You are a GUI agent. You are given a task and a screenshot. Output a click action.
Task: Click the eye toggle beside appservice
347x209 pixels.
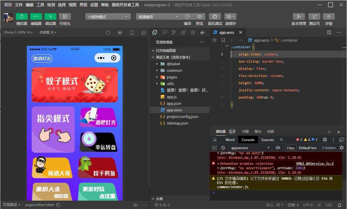pyautogui.click(x=278, y=148)
